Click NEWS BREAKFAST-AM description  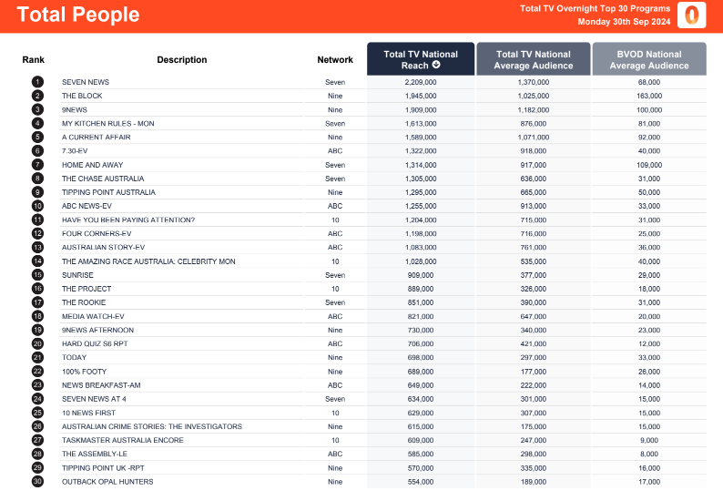pyautogui.click(x=101, y=385)
